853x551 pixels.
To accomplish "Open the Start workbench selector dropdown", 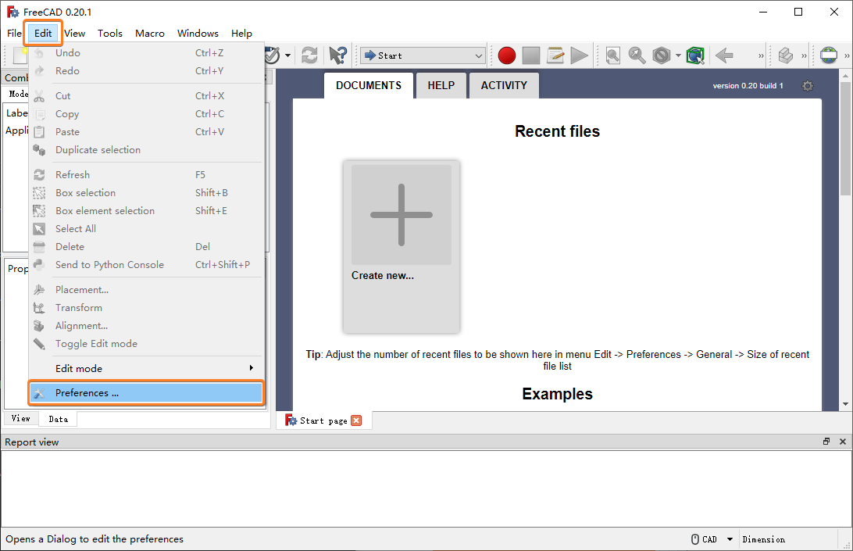I will [x=422, y=55].
